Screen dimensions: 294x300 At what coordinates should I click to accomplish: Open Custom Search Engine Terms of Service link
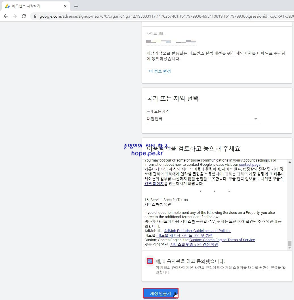[222, 240]
